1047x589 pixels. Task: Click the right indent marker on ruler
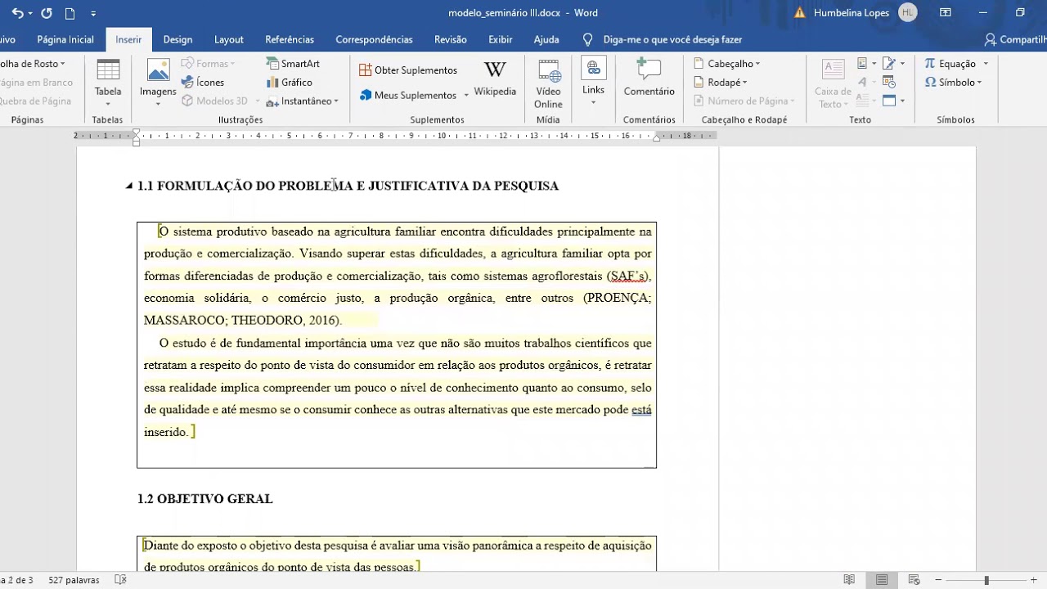(656, 137)
